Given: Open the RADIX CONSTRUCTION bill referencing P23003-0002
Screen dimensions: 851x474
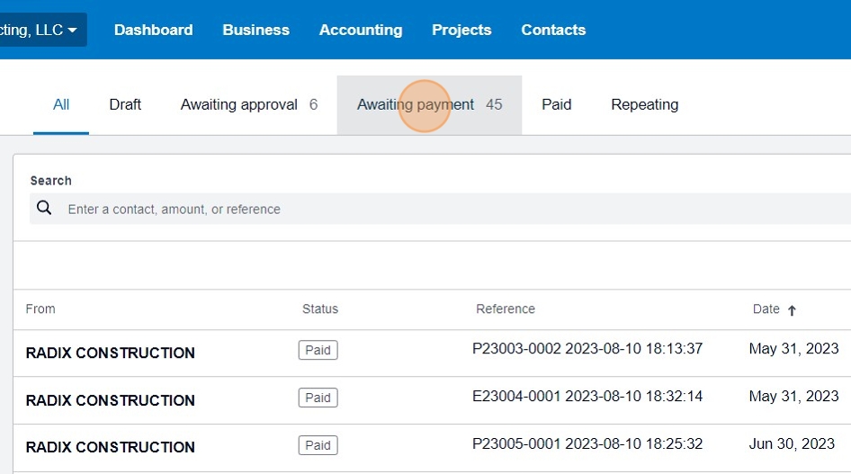Looking at the screenshot, I should [432, 353].
